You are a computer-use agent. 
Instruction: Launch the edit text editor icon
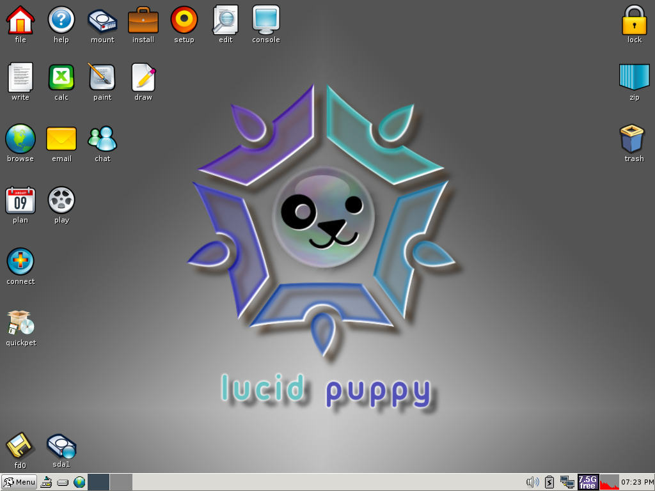tap(225, 20)
